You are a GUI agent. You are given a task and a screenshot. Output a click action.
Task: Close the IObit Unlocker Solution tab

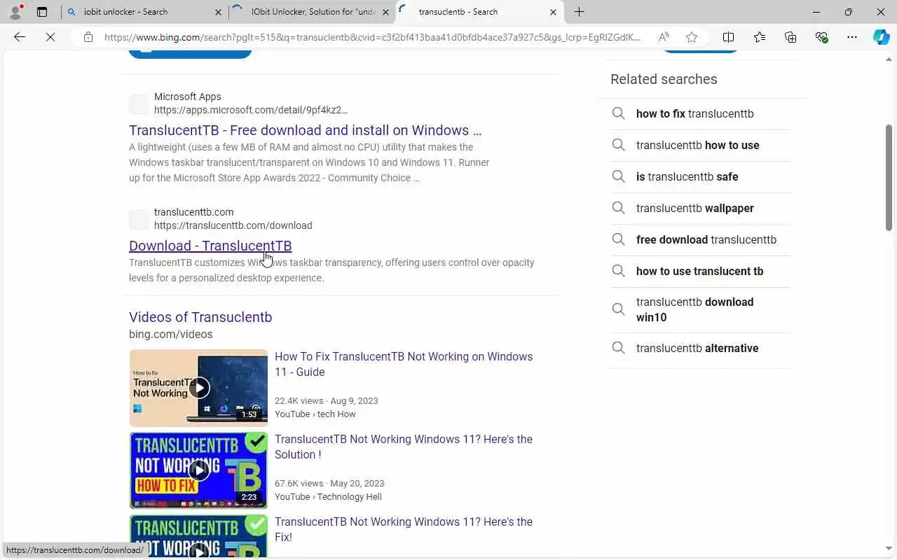pos(385,12)
